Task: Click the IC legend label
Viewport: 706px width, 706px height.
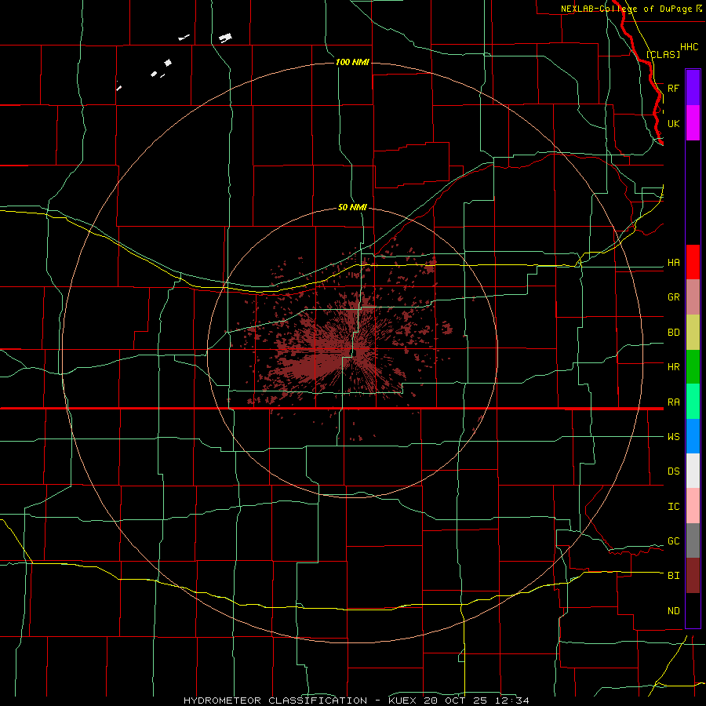Action: tap(673, 507)
